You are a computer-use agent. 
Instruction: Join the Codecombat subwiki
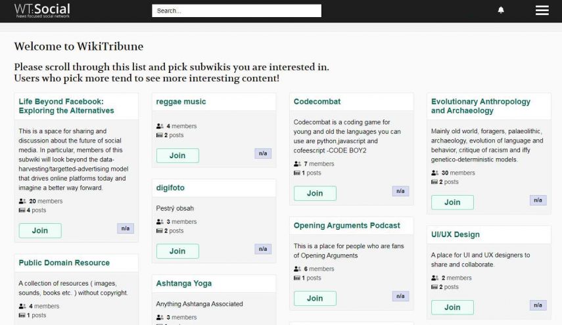coord(315,193)
